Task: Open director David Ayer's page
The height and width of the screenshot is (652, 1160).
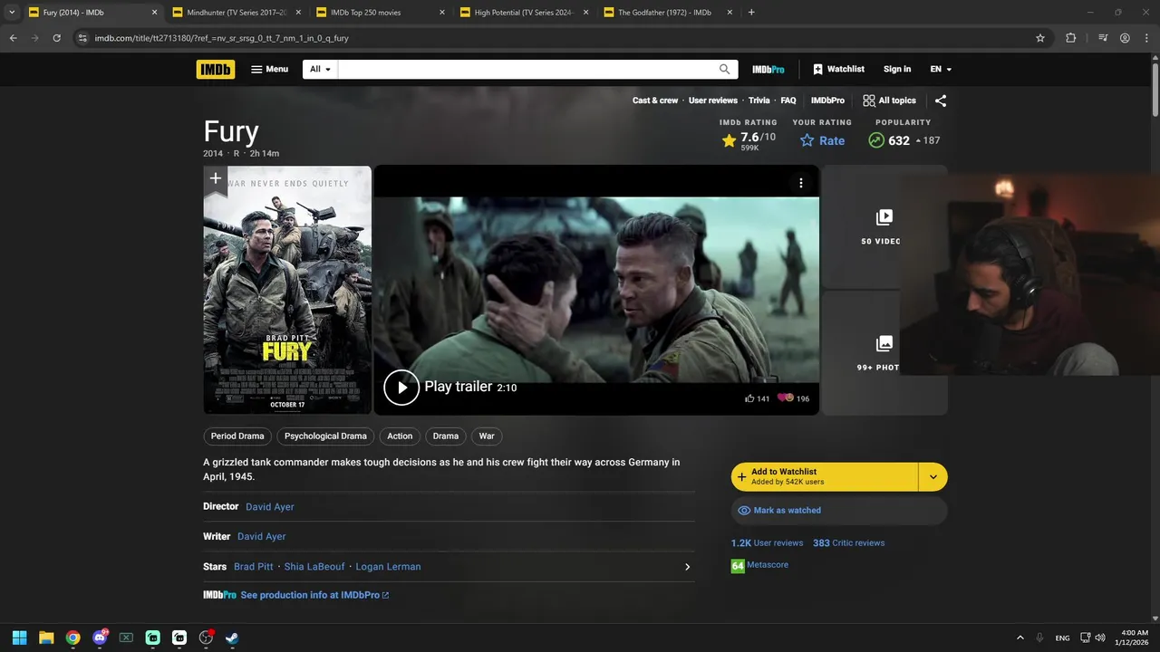Action: pos(270,507)
